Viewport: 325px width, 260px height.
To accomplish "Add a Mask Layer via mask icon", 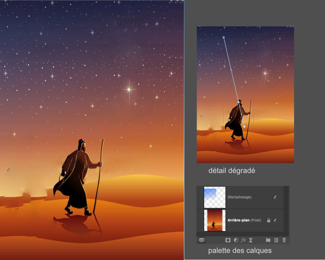I will [x=228, y=240].
